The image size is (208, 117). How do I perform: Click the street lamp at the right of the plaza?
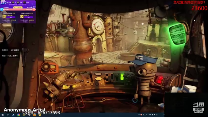164,54
